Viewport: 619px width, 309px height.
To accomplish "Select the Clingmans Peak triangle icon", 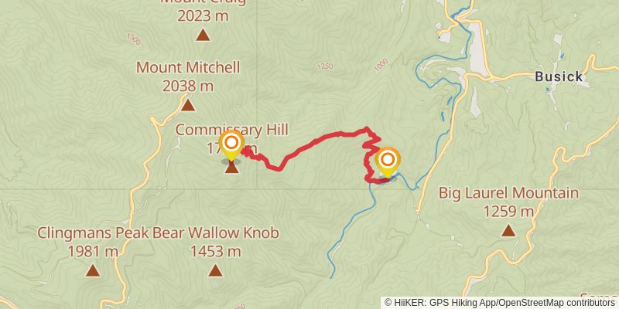I will pos(93,270).
